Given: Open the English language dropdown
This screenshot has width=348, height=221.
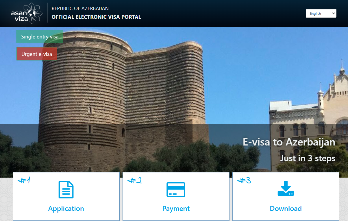Looking at the screenshot, I should click(321, 13).
